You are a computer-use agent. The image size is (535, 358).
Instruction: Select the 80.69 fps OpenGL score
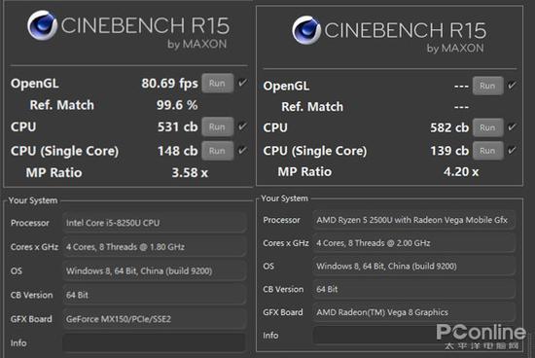coord(169,84)
